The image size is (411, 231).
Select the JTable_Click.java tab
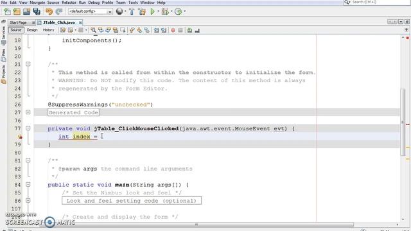58,22
